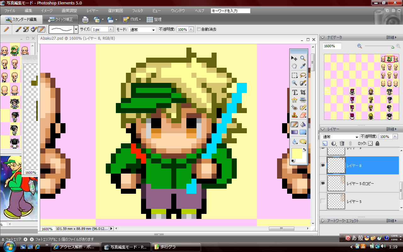Viewport: 403px width, 252px height.
Task: Toggle lock transparent pixels in Layers
Action: tap(370, 143)
